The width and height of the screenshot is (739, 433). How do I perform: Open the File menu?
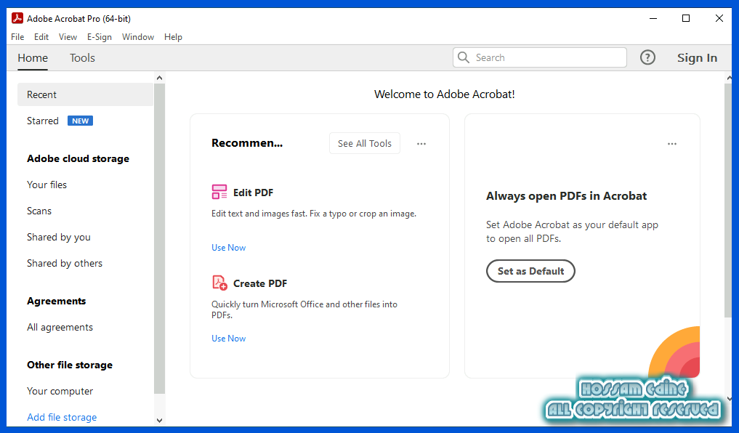pos(17,37)
